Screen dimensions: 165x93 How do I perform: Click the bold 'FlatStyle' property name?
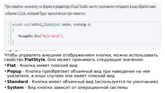point(35,60)
